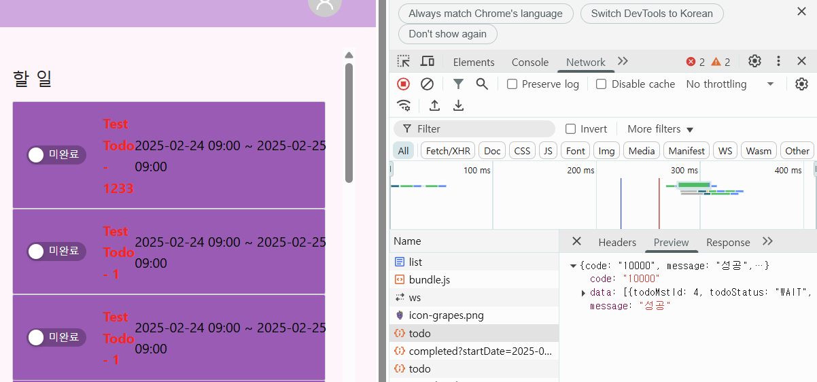
Task: Switch to the Elements panel
Action: [474, 62]
